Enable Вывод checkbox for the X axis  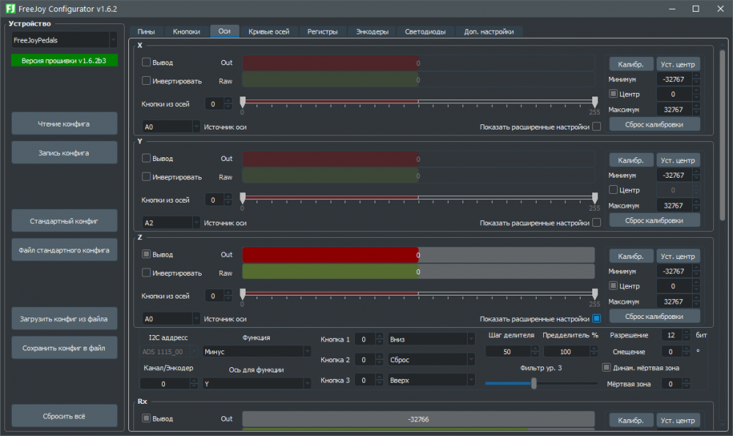click(x=147, y=62)
